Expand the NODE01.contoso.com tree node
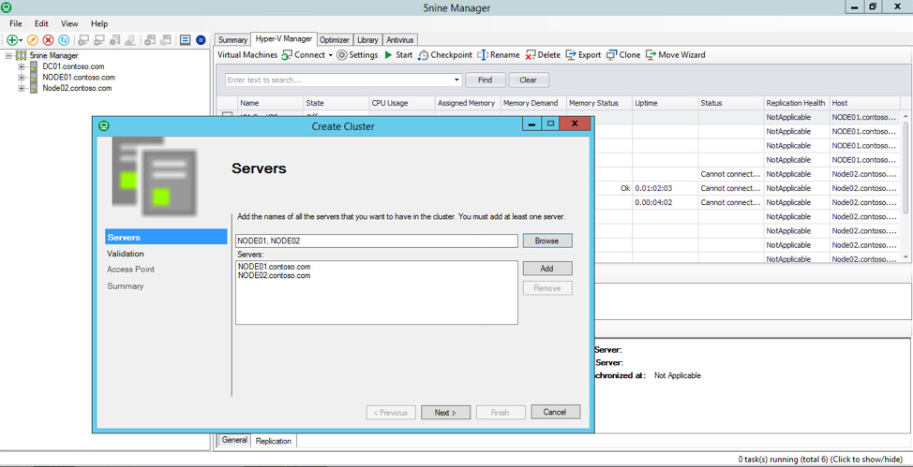 coord(22,78)
